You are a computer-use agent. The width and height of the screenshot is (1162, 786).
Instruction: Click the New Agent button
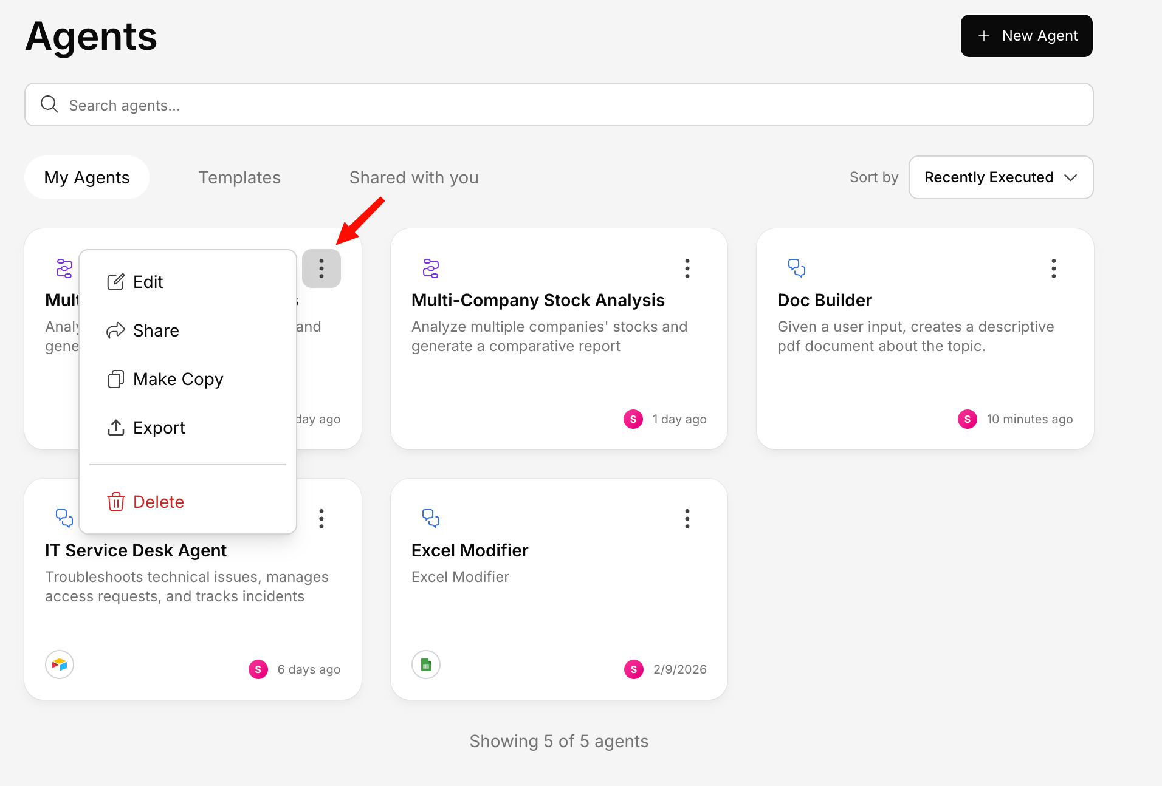coord(1026,36)
